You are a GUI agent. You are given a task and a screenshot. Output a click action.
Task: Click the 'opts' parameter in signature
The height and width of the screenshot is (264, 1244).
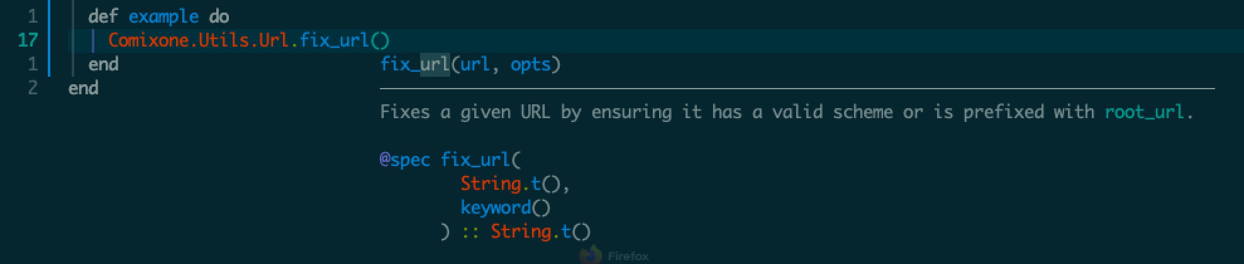click(531, 65)
